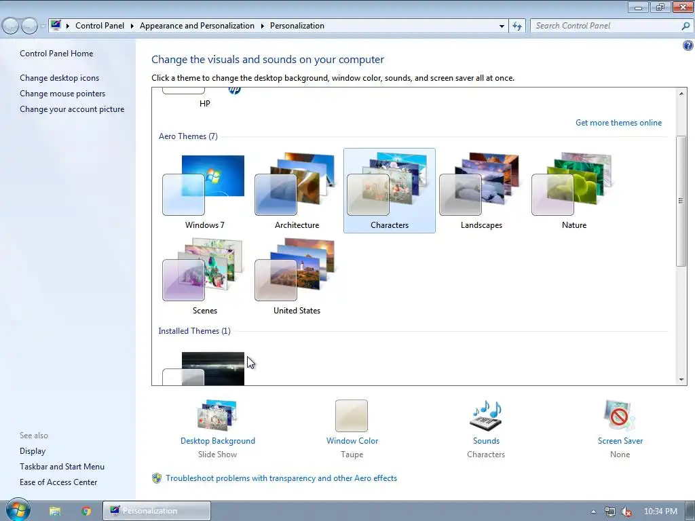695x521 pixels.
Task: Open the Window Color Taupe swatch
Action: (352, 416)
